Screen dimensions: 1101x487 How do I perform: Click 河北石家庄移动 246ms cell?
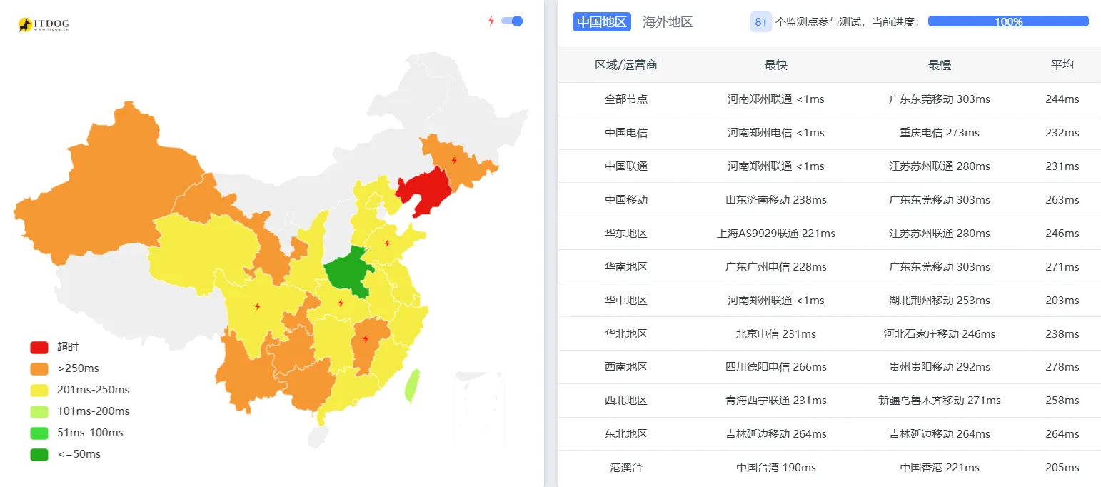pos(940,334)
